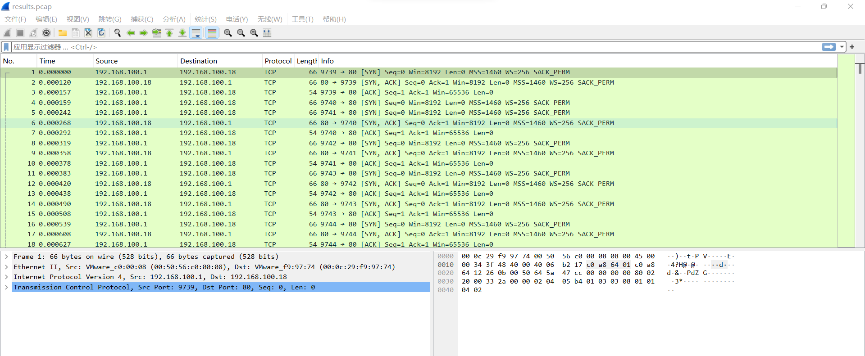Start a new packet capture
The height and width of the screenshot is (356, 865).
(x=7, y=33)
